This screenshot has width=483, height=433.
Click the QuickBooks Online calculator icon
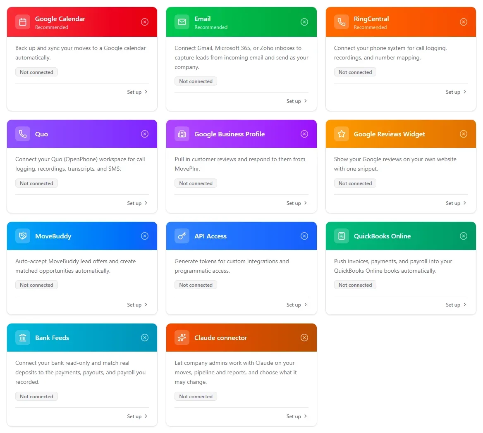click(341, 236)
